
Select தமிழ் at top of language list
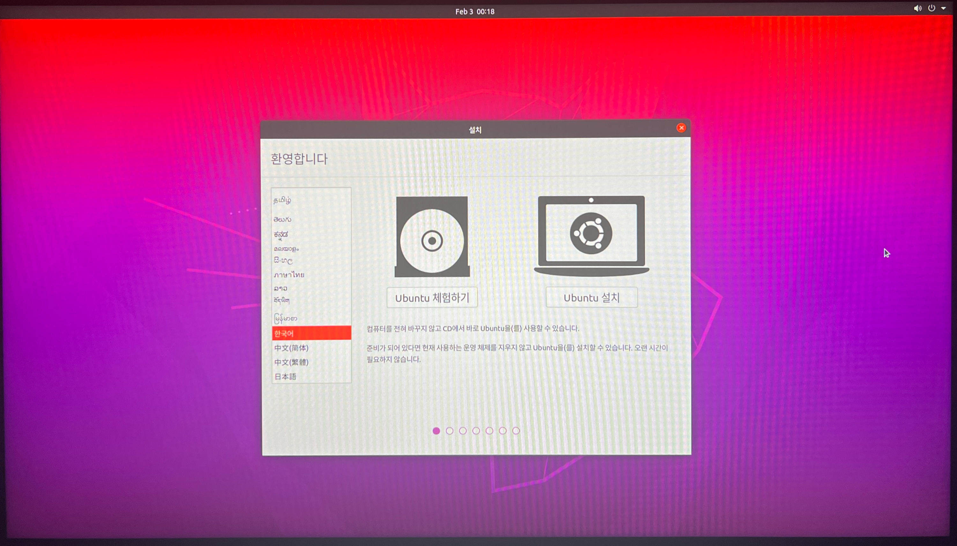click(x=282, y=200)
